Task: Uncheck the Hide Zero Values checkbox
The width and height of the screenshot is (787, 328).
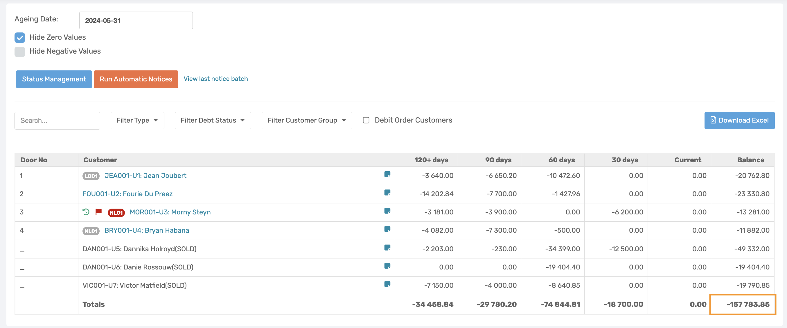Action: click(20, 37)
